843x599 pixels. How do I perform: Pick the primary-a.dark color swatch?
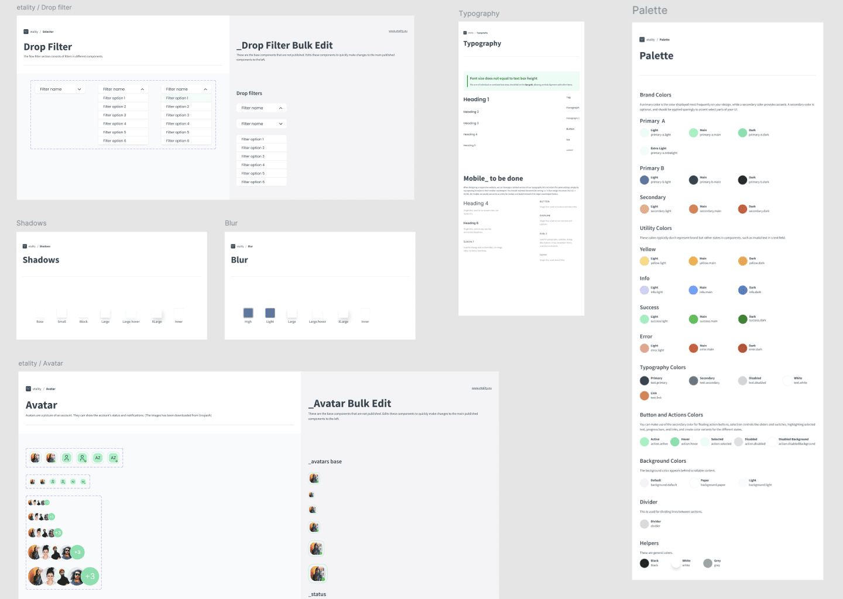742,133
